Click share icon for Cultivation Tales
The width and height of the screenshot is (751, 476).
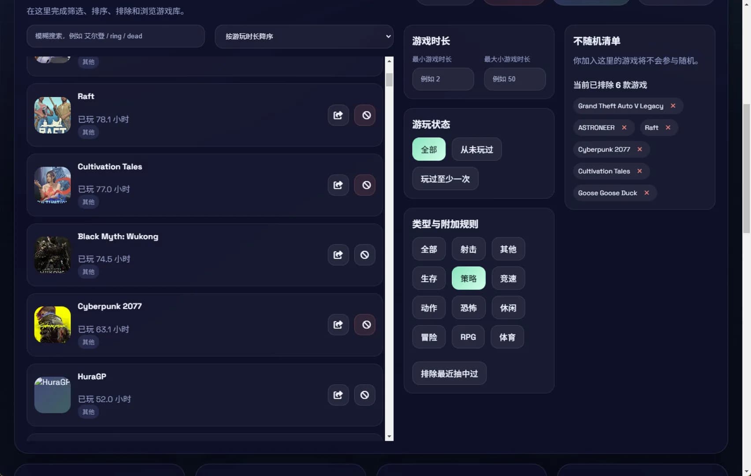338,185
